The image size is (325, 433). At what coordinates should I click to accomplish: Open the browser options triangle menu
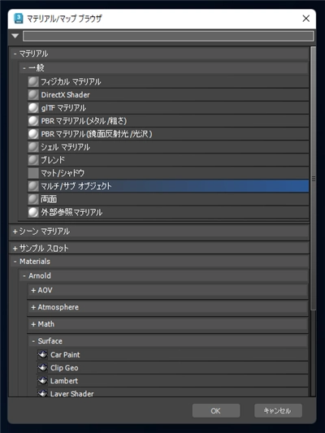[15, 36]
